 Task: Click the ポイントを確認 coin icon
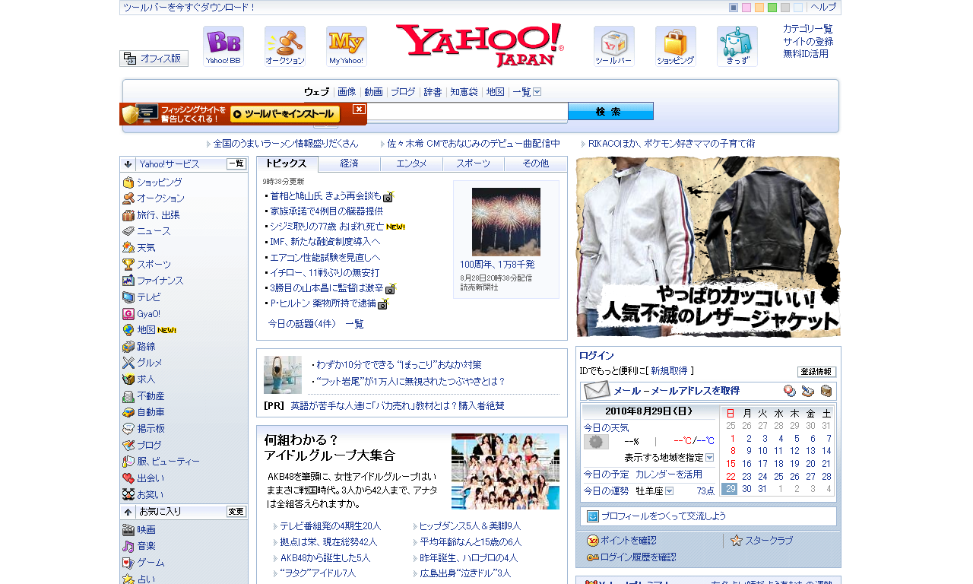pos(593,541)
